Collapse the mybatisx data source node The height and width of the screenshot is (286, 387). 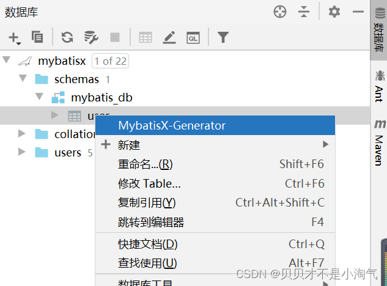6,60
